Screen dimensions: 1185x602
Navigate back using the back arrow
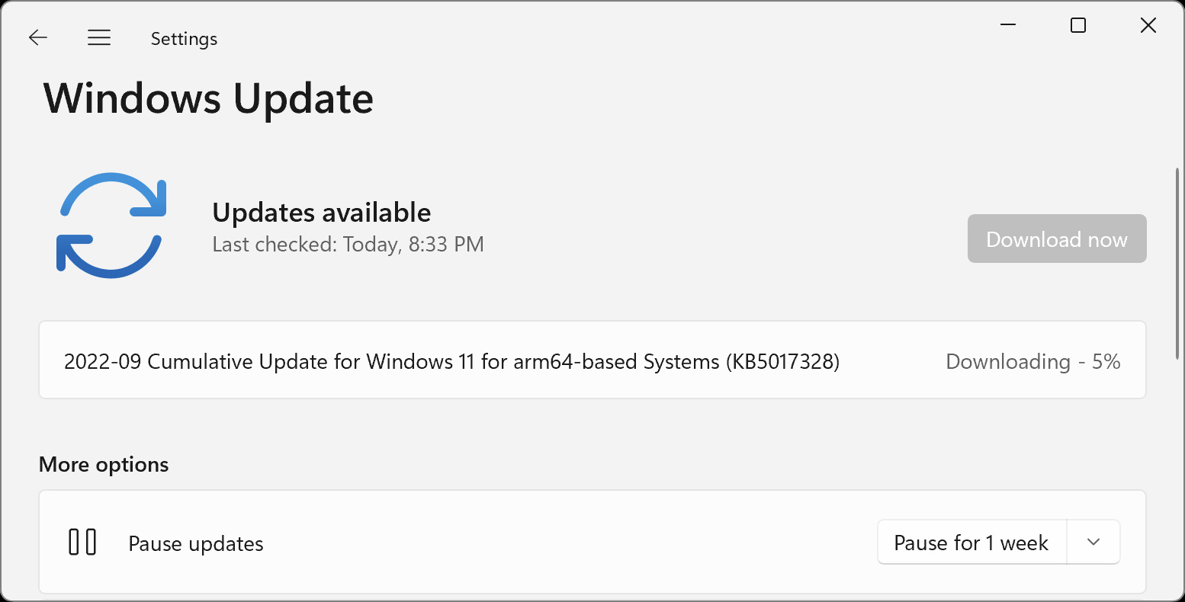(x=37, y=37)
